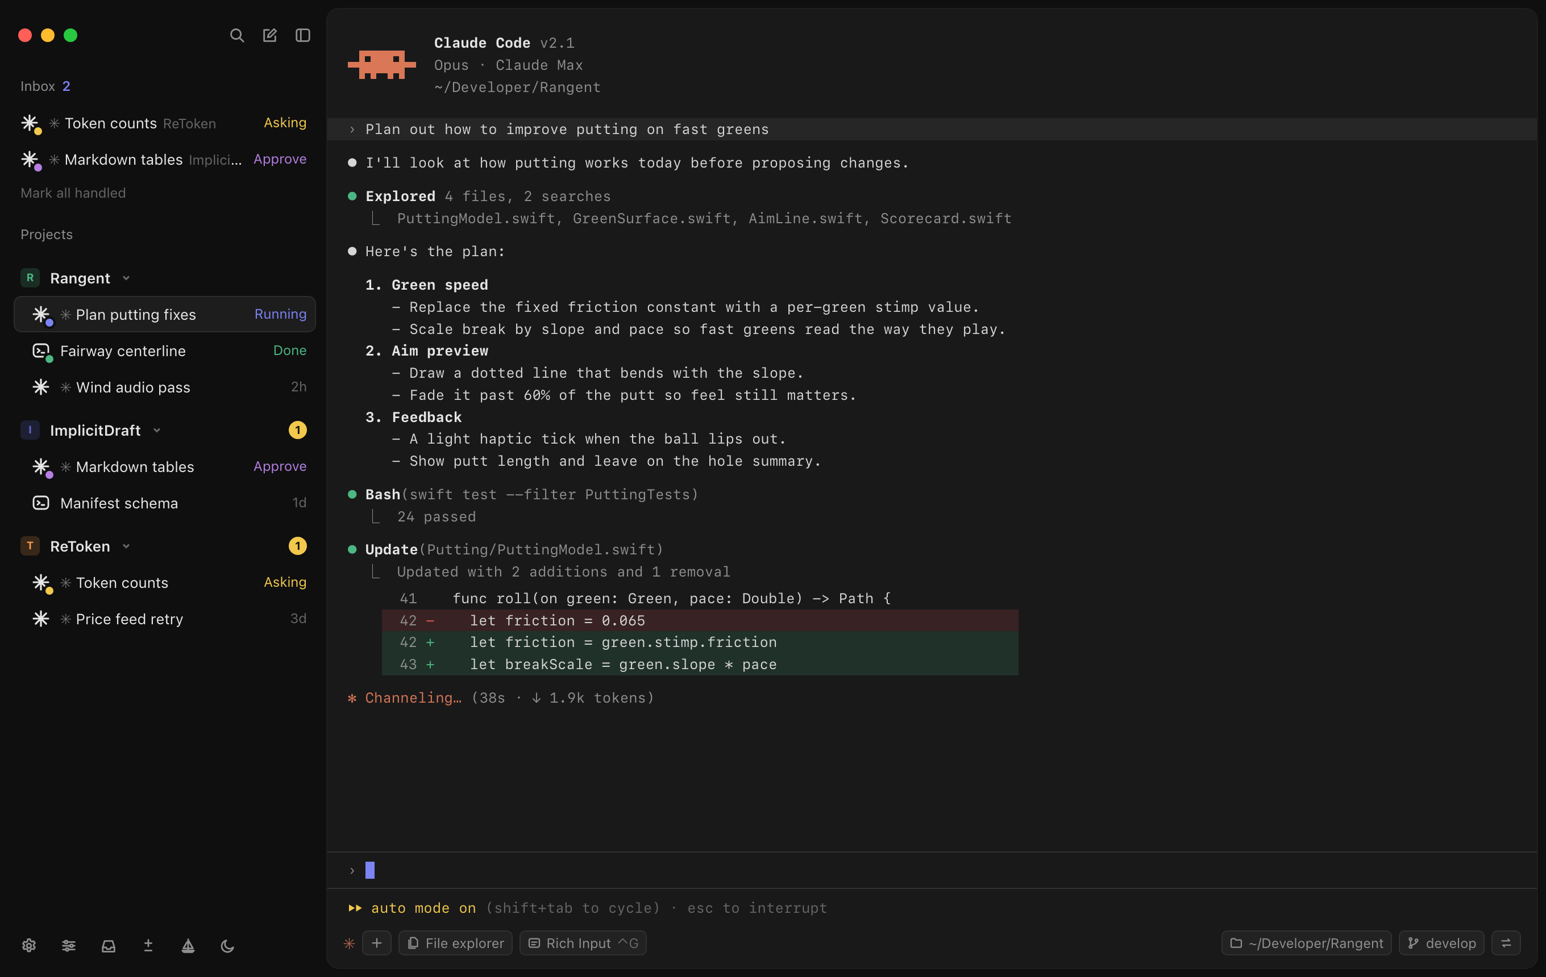This screenshot has height=977, width=1546.
Task: Click the plus-minus diff icon
Action: 148,945
